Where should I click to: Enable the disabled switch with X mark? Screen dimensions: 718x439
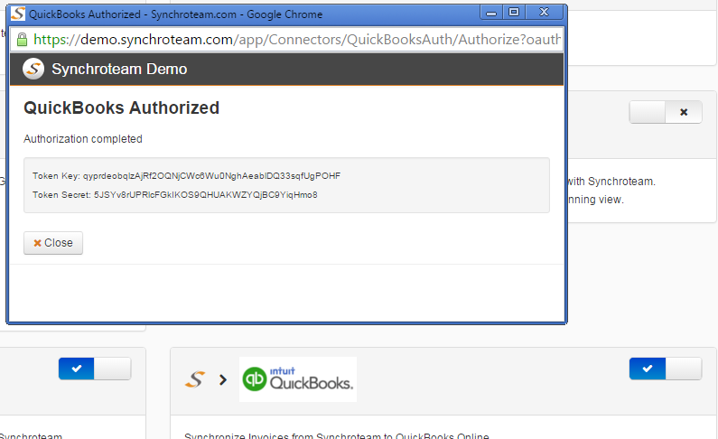coord(666,112)
